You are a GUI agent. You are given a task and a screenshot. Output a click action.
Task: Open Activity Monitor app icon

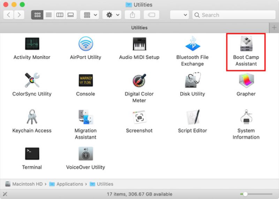tap(32, 44)
